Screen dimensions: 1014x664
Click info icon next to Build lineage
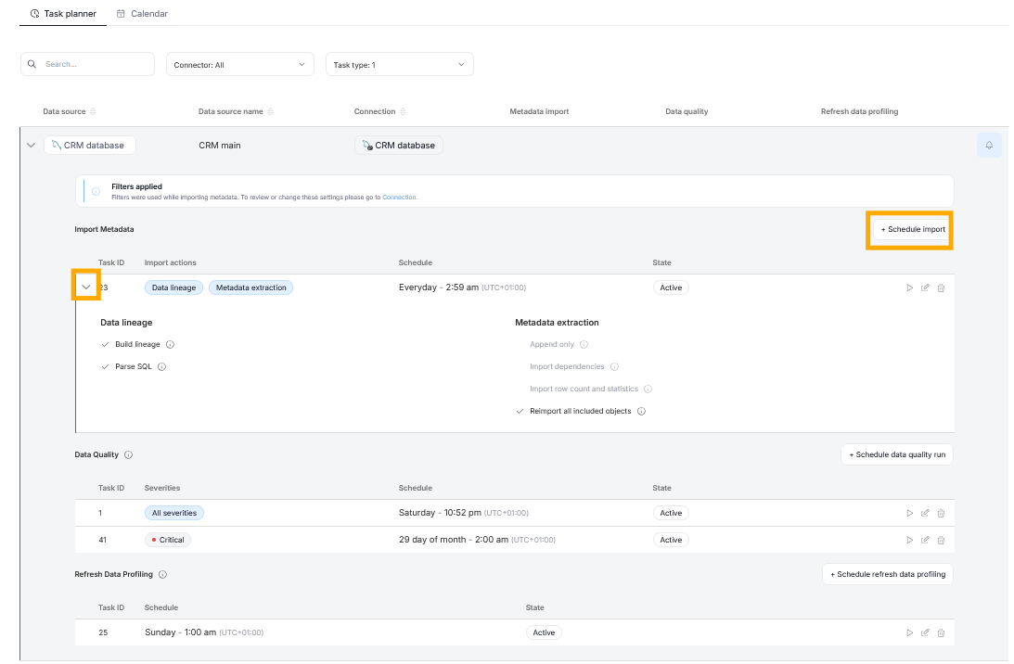[x=170, y=345]
